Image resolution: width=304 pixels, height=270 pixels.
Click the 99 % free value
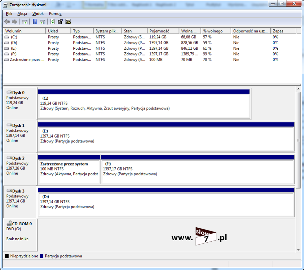click(x=207, y=54)
